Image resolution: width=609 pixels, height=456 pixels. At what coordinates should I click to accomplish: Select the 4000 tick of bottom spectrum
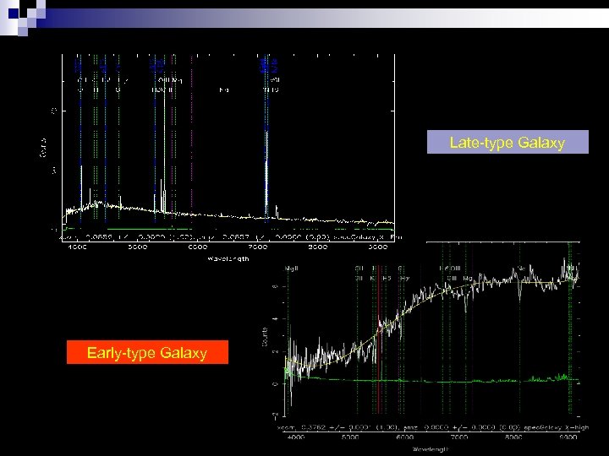[x=295, y=437]
